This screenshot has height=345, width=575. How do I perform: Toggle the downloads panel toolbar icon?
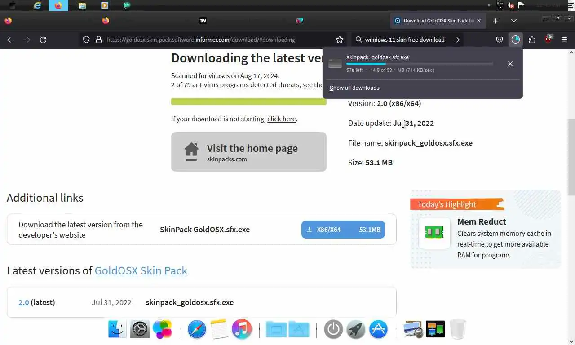click(516, 40)
